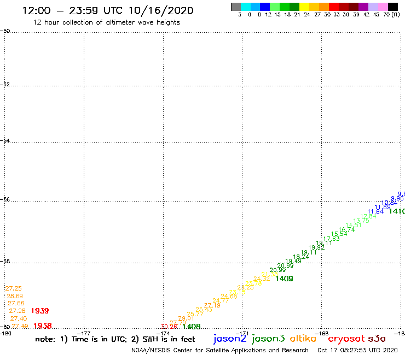Click wave height value 18.24
Image resolution: width=405 pixels, height=355 pixels.
(x=301, y=257)
